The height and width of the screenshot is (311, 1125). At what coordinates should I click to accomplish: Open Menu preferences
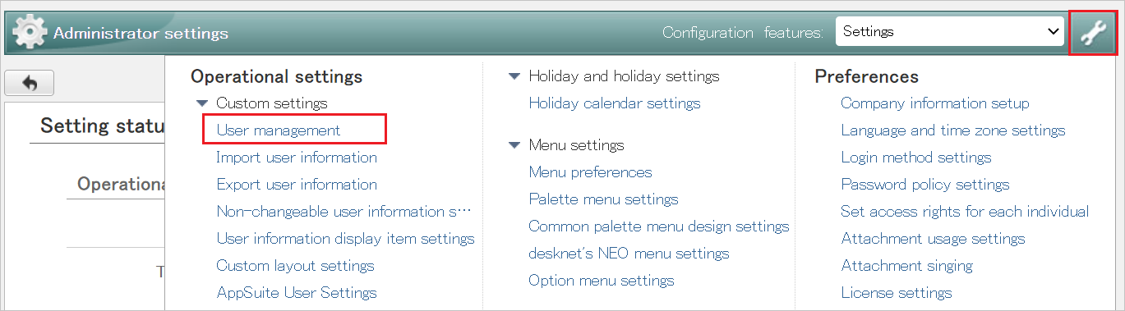[590, 172]
